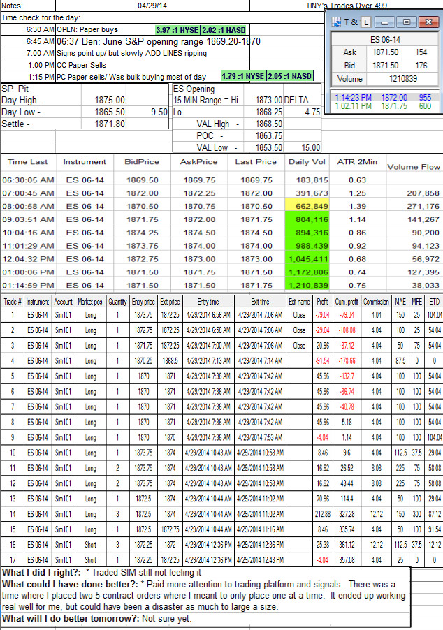Click the Ask size 154 in T&S window
The height and width of the screenshot is (630, 443).
click(x=421, y=52)
